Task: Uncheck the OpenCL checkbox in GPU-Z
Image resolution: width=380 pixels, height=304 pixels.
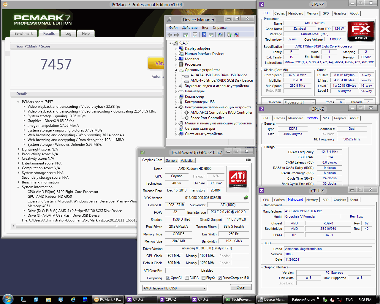Action: coord(168,278)
